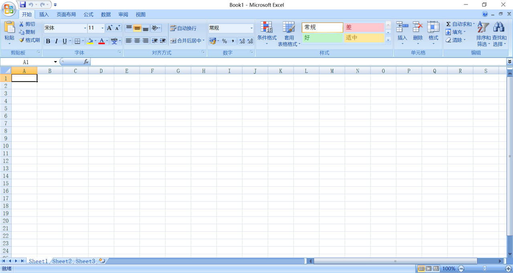Open the 常规 number format dropdown
Viewport: 513px width, 273px height.
pos(252,28)
